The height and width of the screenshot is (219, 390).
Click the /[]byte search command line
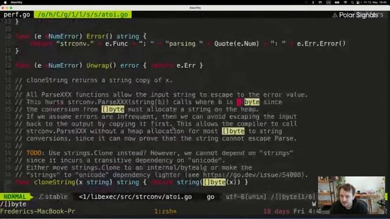pos(13,204)
